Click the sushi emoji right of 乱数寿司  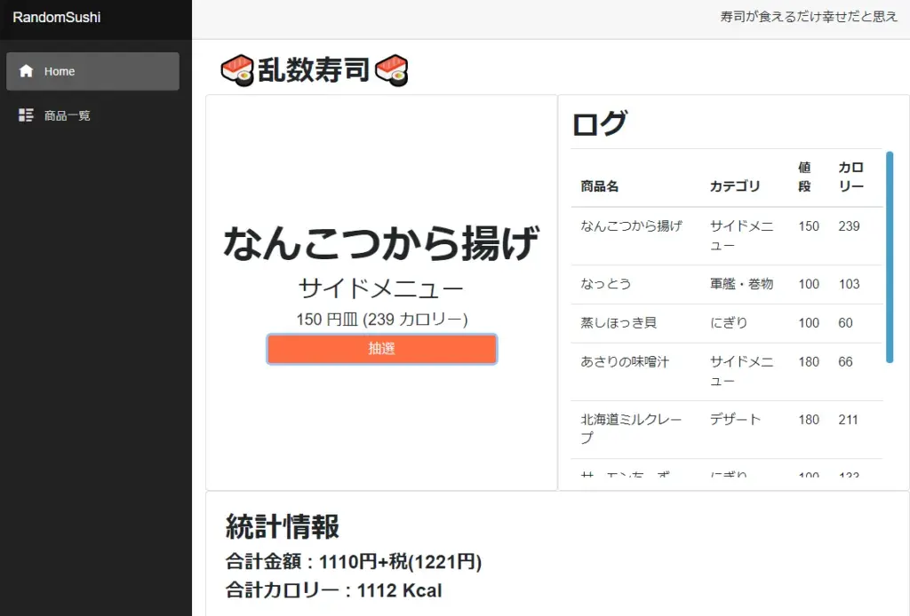point(392,70)
